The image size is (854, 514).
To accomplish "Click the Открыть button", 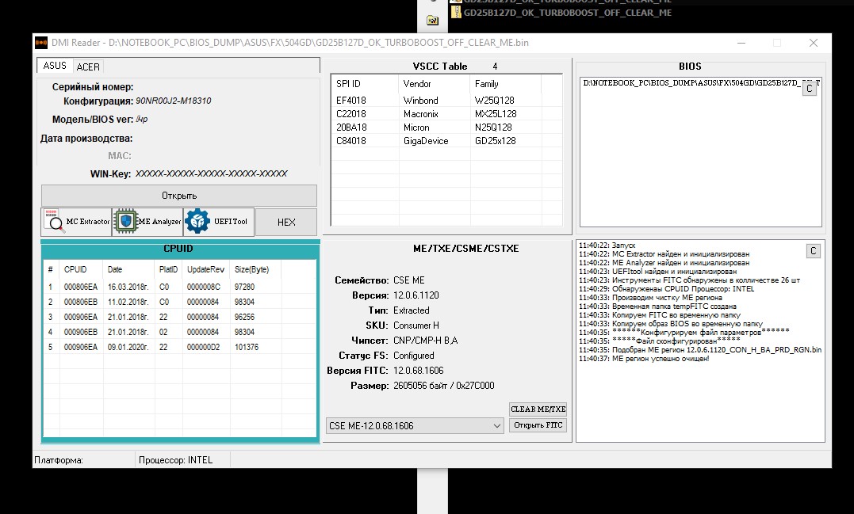I will point(179,196).
